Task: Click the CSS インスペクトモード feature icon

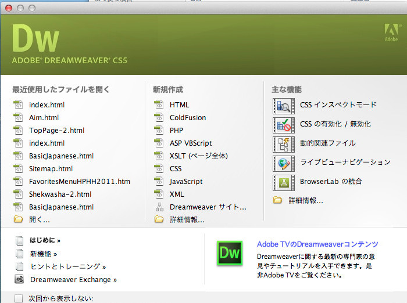Action: 284,106
